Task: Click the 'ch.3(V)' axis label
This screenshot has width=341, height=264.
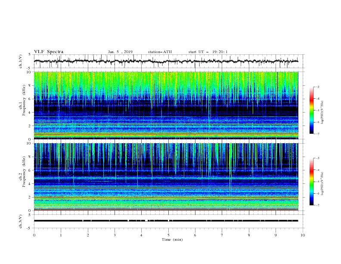Action: point(21,221)
